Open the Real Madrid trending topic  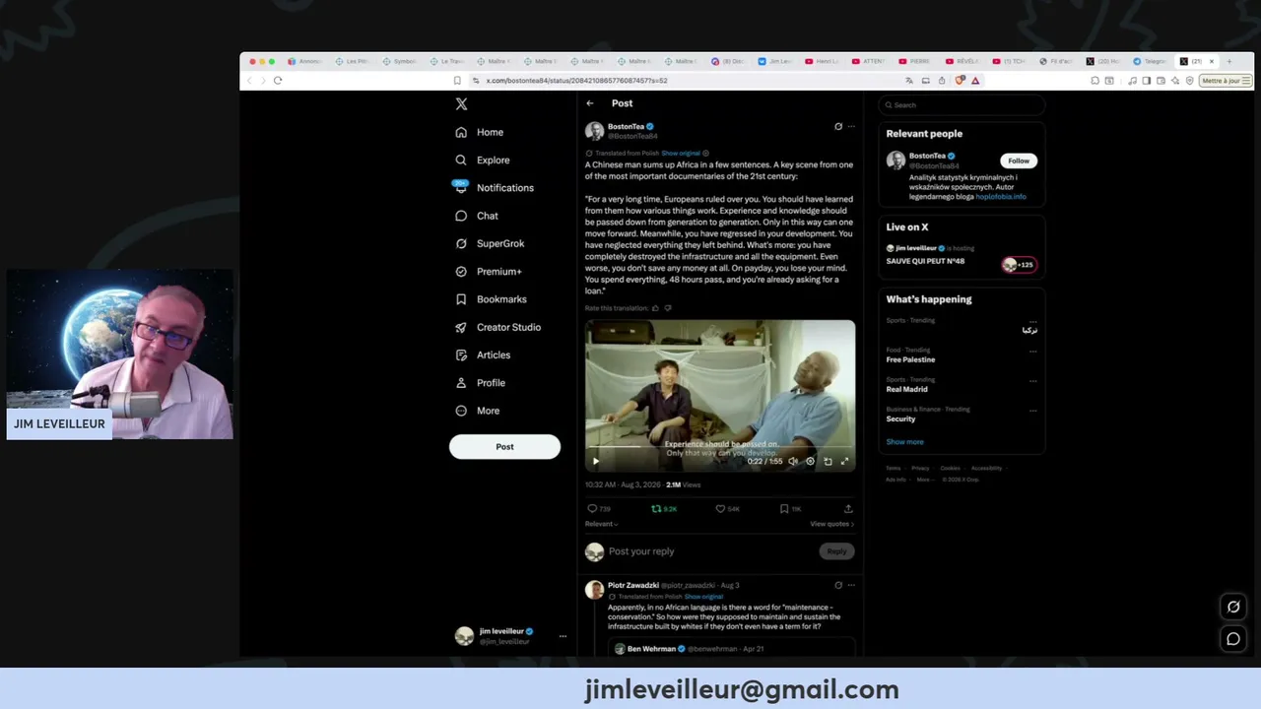point(906,389)
